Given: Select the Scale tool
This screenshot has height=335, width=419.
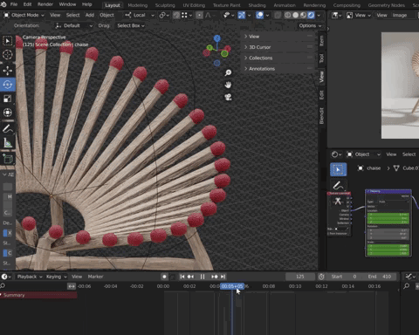Looking at the screenshot, I should click(x=8, y=99).
